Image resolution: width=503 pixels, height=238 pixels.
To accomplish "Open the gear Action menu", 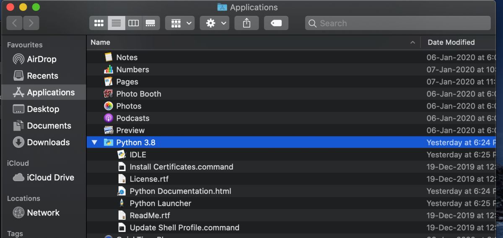I will 214,23.
